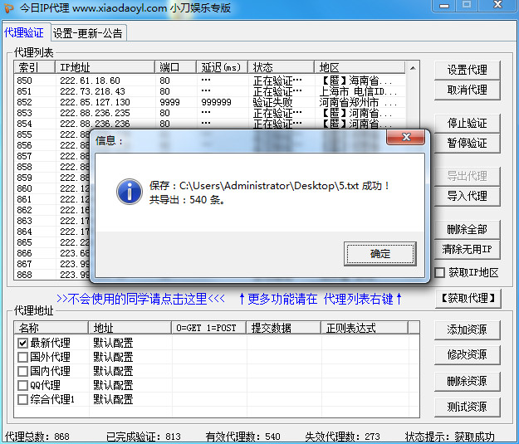Pause verification using 暂停验证

tap(467, 143)
